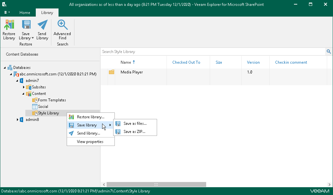The image size is (333, 195).
Task: Click the admin8 SharePoint site icon
Action: [x=21, y=120]
